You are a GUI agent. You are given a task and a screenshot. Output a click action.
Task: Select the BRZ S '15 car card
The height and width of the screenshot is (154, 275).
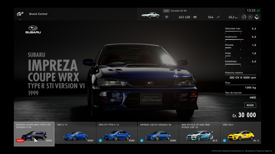click(75, 133)
